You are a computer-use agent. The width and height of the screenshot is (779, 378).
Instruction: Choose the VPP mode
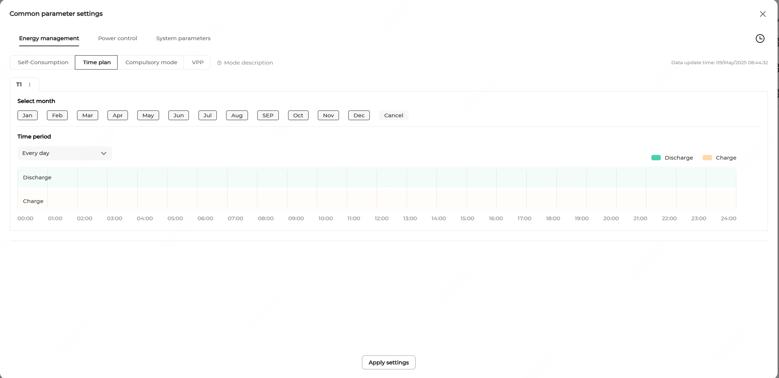pos(197,62)
